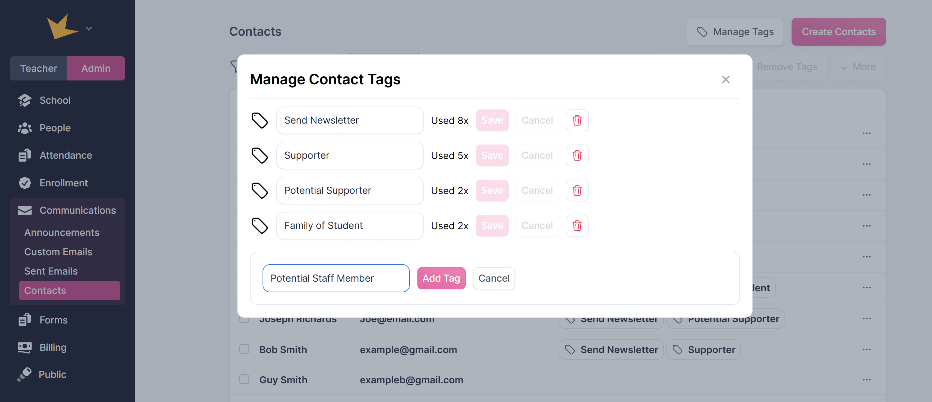932x402 pixels.
Task: Expand the school logo dropdown chevron
Action: [x=89, y=29]
